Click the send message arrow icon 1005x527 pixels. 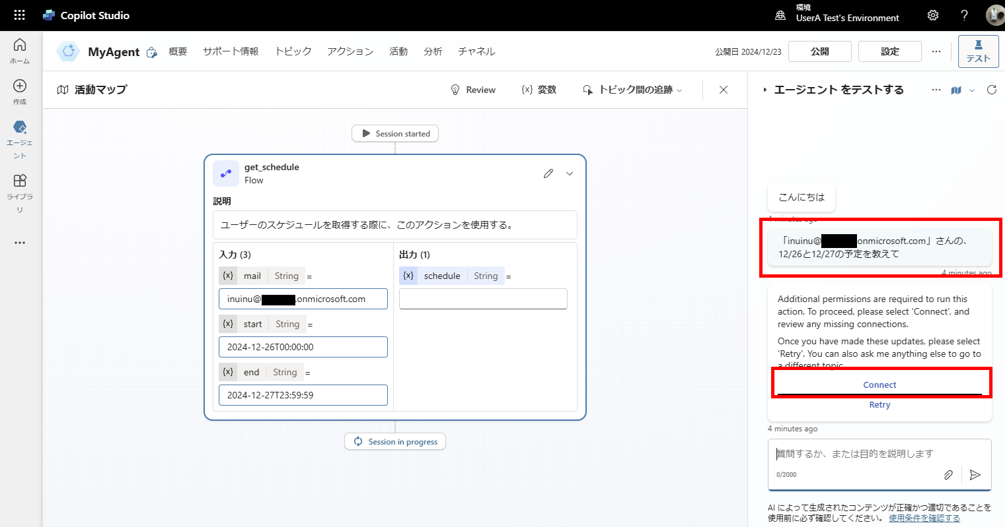tap(975, 474)
